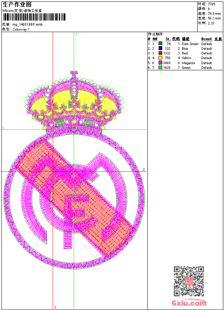Click the '生产作业图' title

tap(17, 5)
